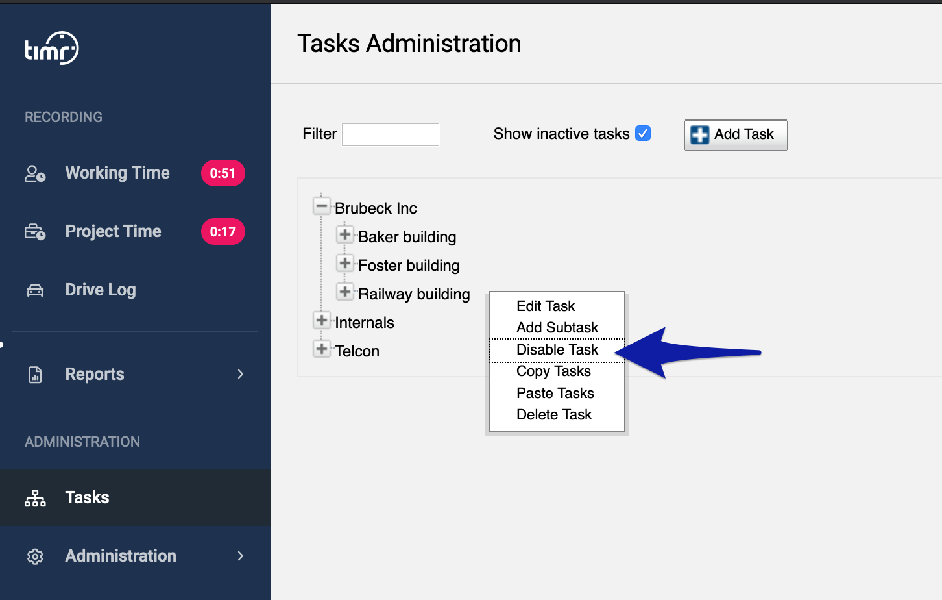Screen dimensions: 942x600
Task: Open Working Time in sidebar
Action: [117, 173]
